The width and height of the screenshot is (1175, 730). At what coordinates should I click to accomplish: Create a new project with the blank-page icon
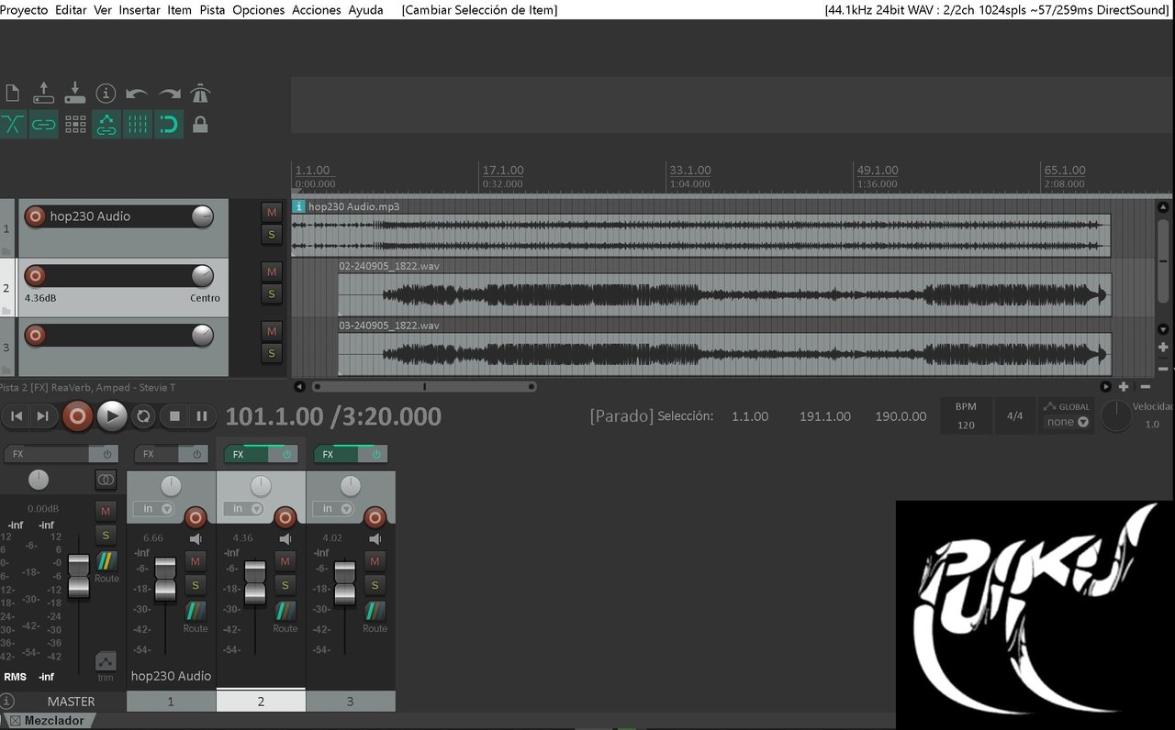[12, 94]
